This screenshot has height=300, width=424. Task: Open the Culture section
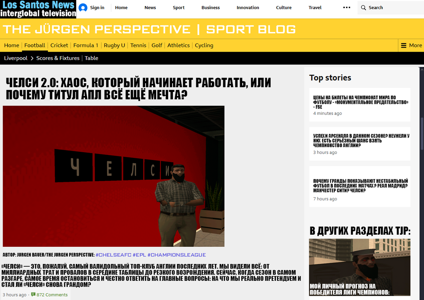[284, 7]
